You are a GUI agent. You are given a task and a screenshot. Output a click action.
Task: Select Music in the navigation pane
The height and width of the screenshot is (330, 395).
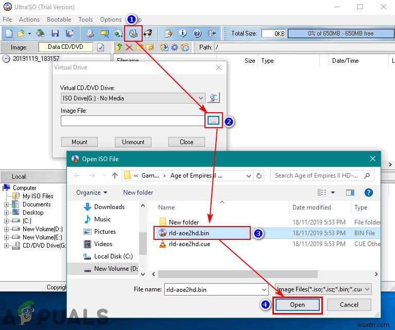[102, 219]
